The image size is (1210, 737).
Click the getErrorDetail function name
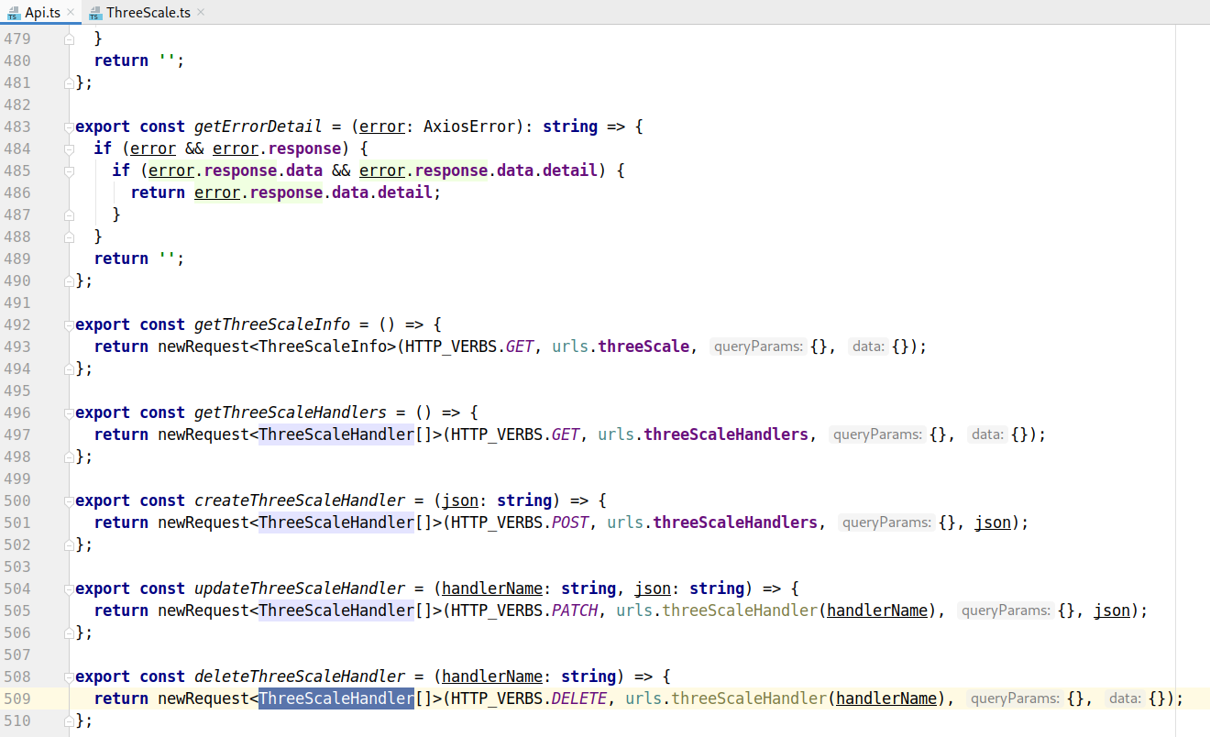click(x=258, y=126)
